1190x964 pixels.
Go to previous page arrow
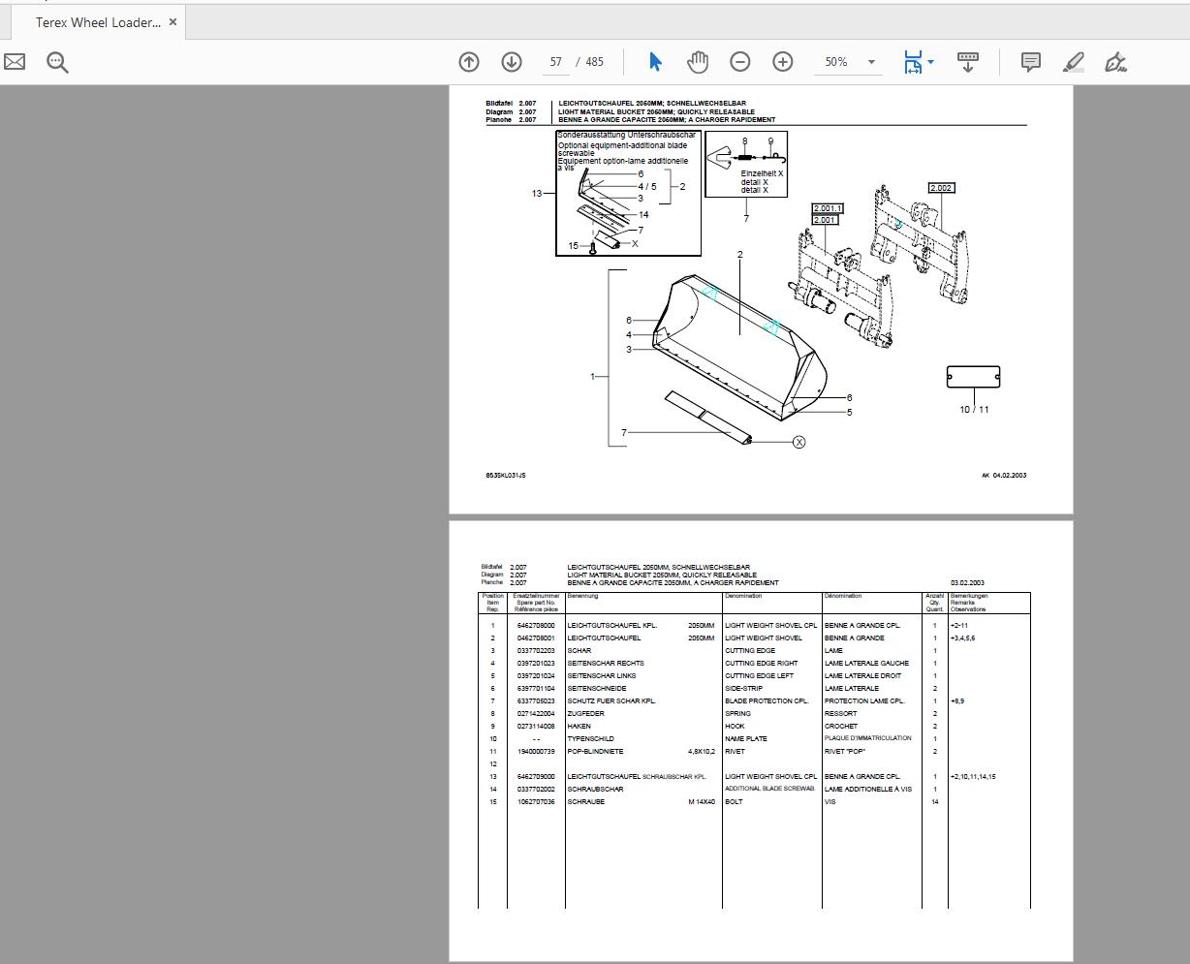[468, 62]
